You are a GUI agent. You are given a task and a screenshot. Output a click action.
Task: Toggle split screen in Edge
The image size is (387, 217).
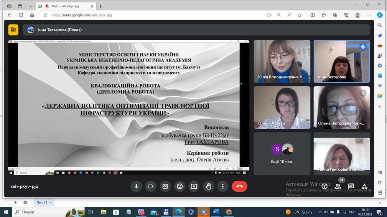pos(313,15)
